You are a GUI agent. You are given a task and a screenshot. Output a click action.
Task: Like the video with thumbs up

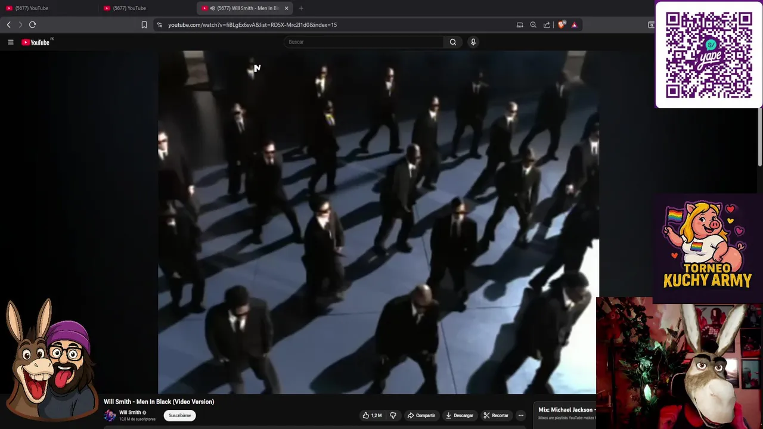coord(372,415)
